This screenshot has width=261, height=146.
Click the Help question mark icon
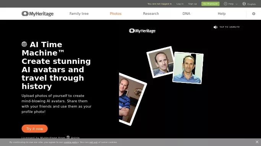click(x=225, y=4)
